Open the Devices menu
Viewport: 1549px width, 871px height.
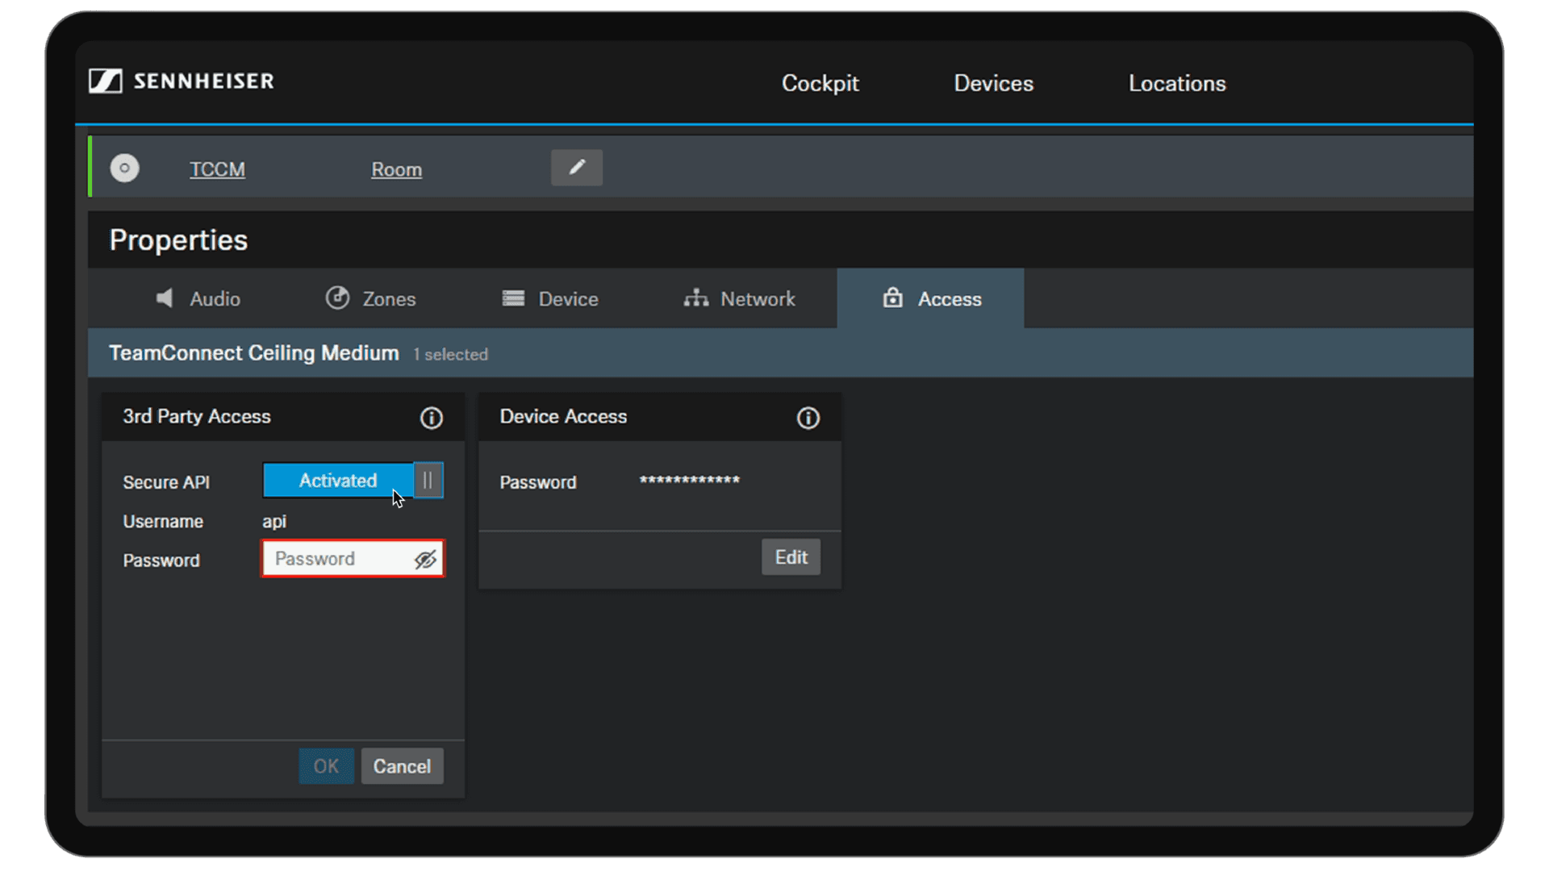[993, 83]
